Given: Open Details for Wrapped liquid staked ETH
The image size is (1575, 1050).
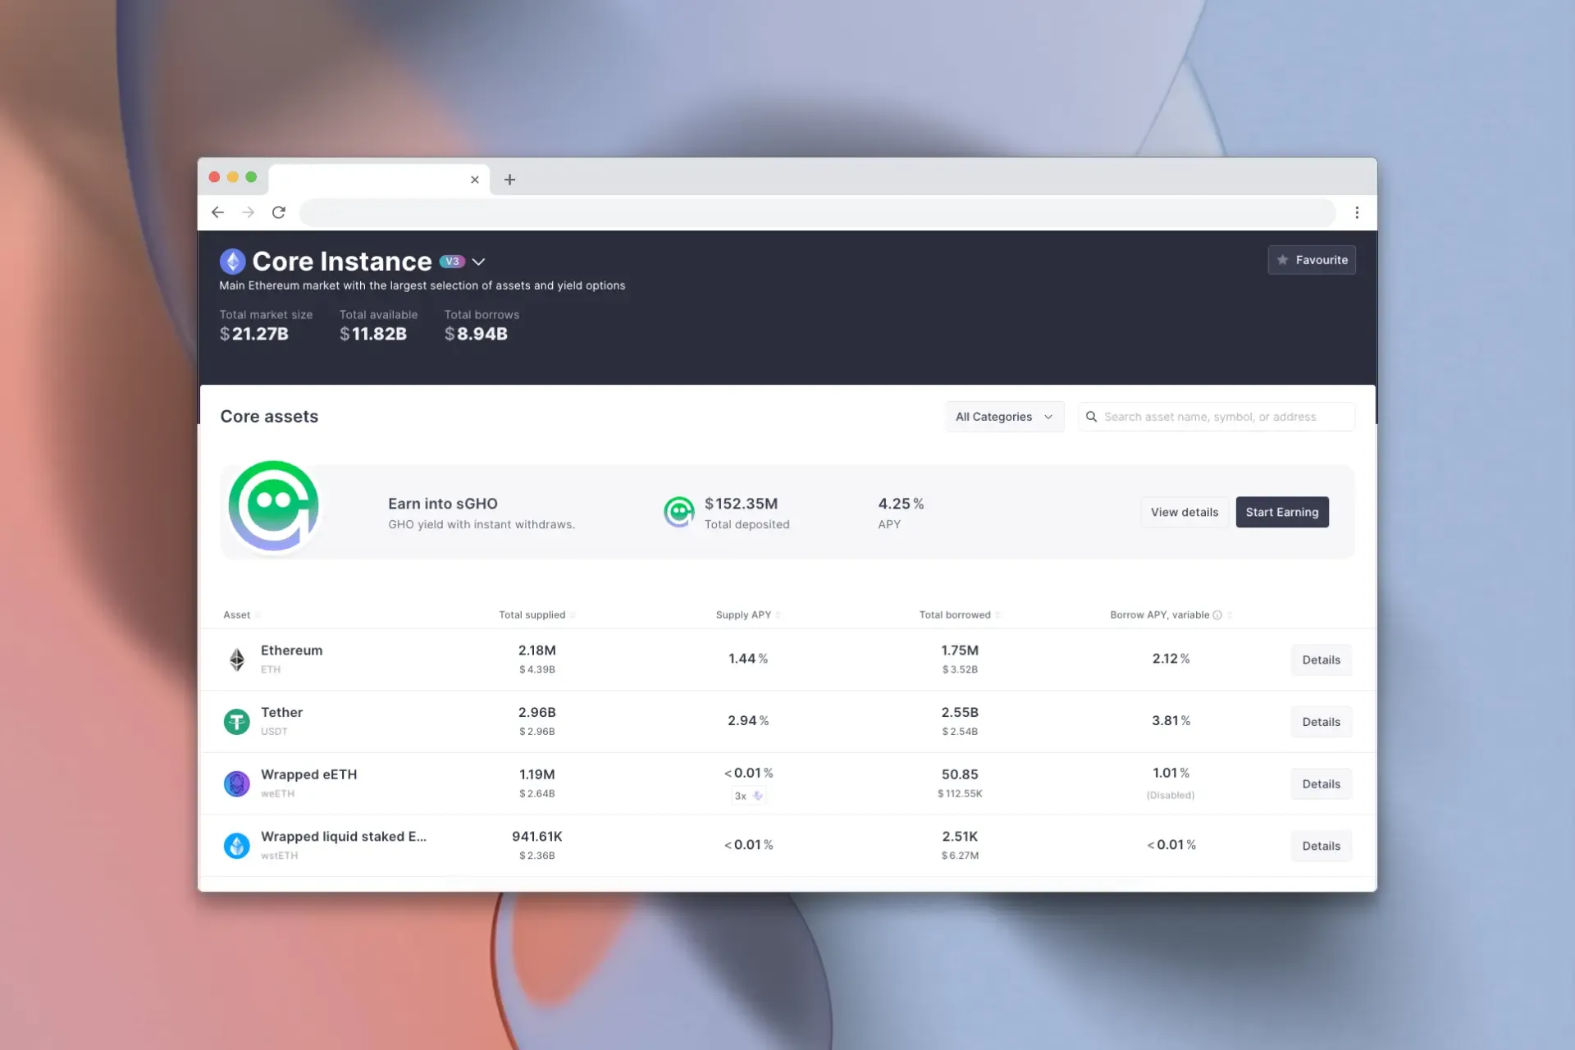Looking at the screenshot, I should 1321,846.
